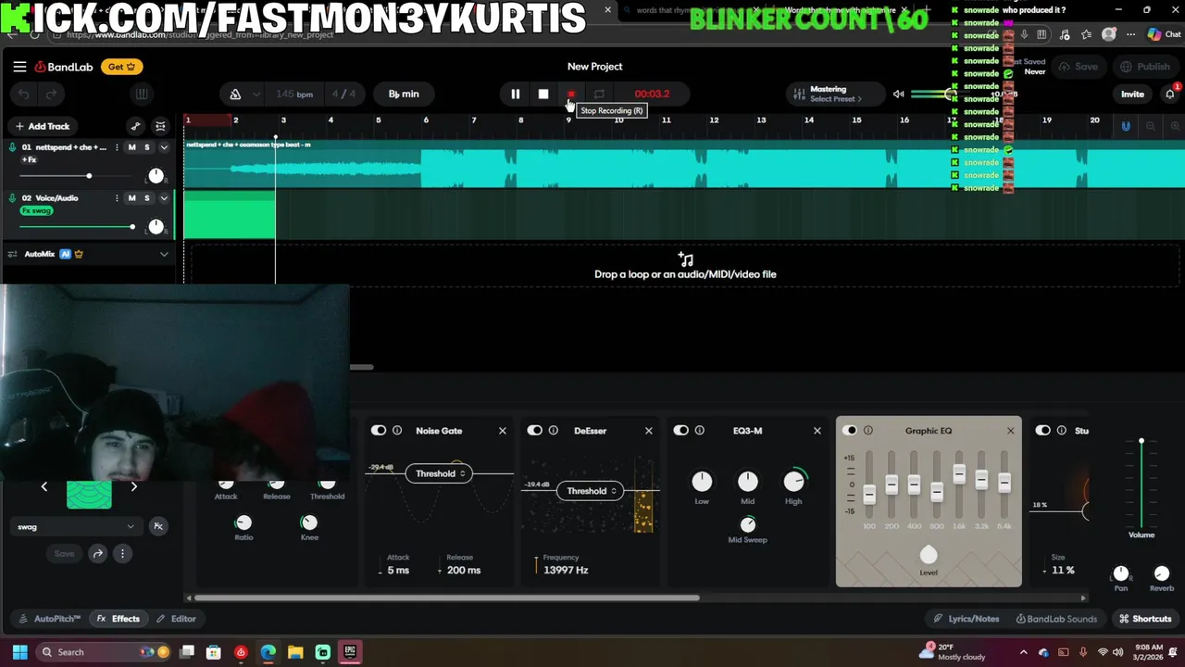The image size is (1185, 667).
Task: Toggle the metronome icon
Action: 235,94
